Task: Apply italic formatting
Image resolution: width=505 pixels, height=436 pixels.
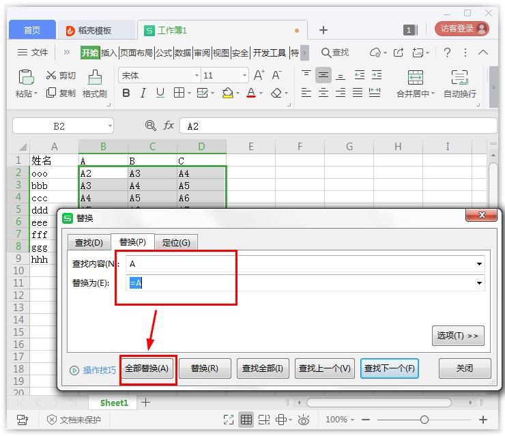Action: pos(143,93)
